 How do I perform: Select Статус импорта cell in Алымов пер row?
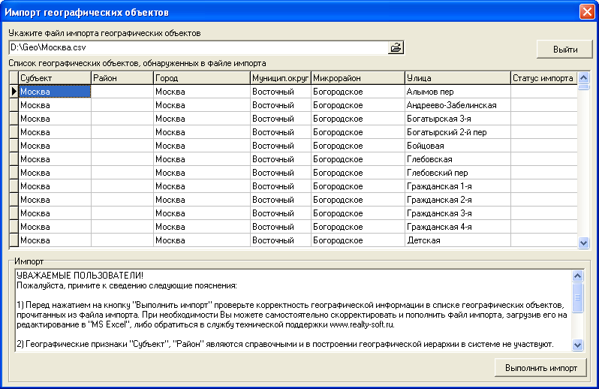[x=544, y=92]
